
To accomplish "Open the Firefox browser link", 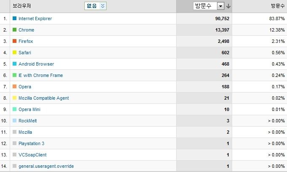I will (x=26, y=41).
